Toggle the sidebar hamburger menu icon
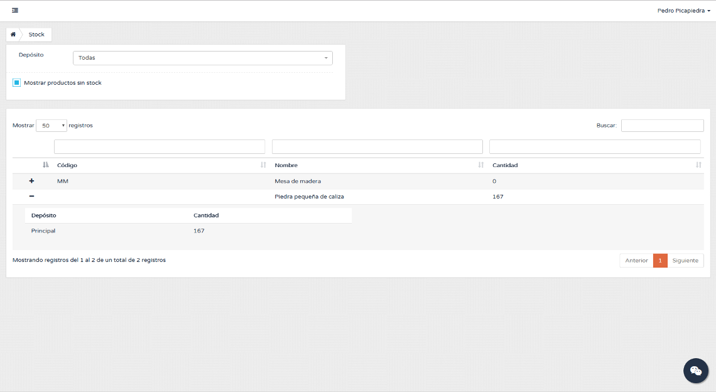The image size is (716, 392). tap(14, 11)
